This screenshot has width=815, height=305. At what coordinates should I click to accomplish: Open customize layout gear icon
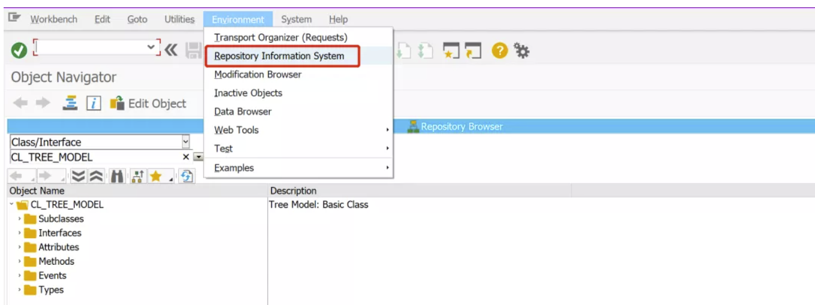[521, 52]
